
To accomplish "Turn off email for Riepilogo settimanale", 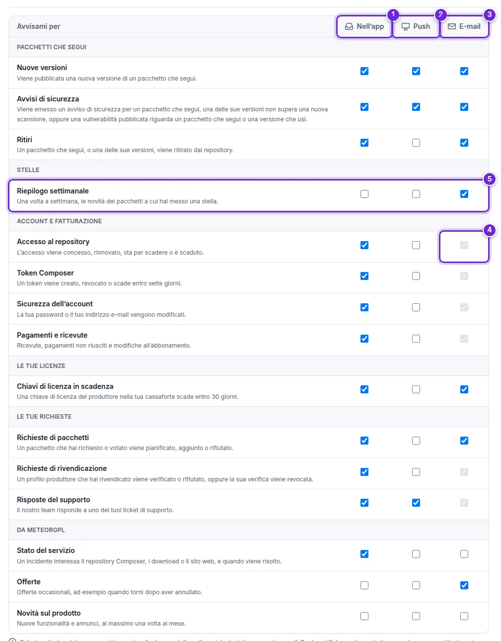I will tap(464, 194).
